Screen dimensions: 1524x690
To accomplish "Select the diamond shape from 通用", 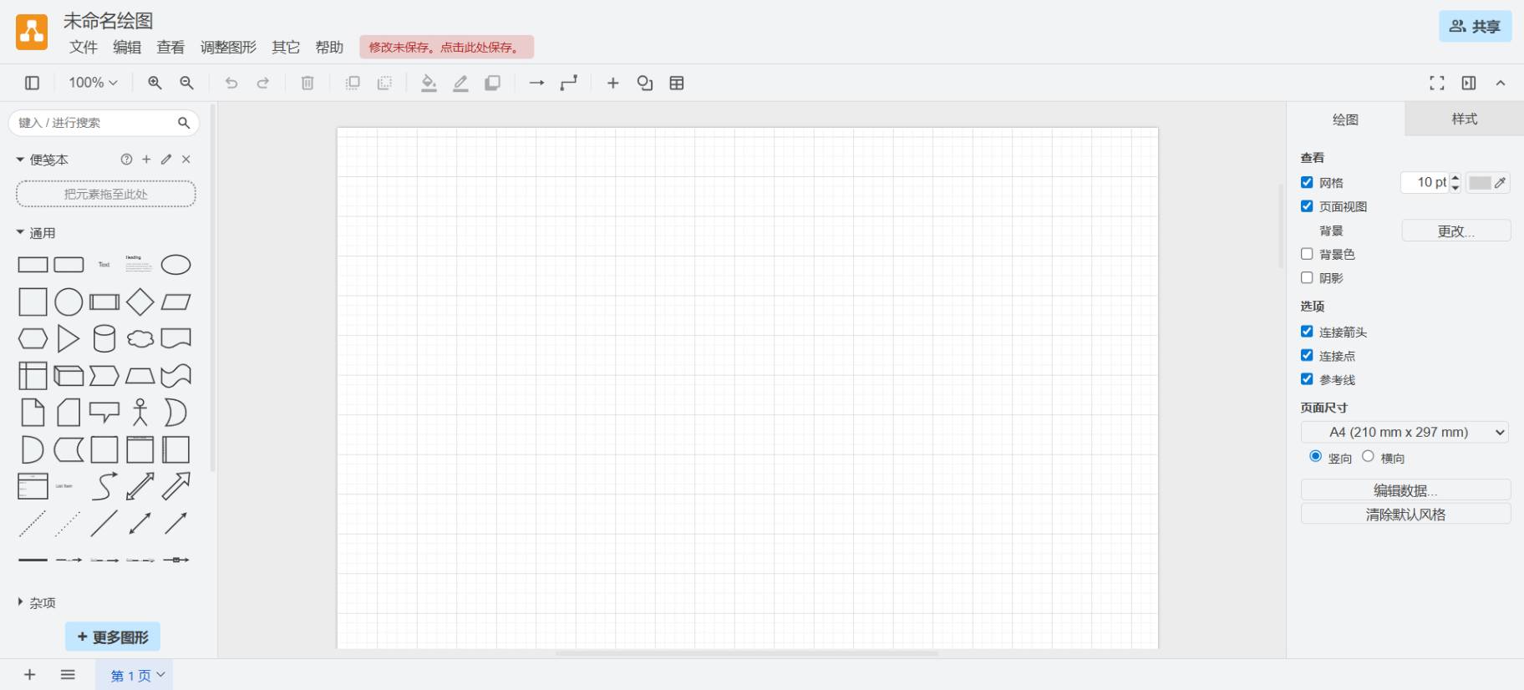I will [140, 302].
